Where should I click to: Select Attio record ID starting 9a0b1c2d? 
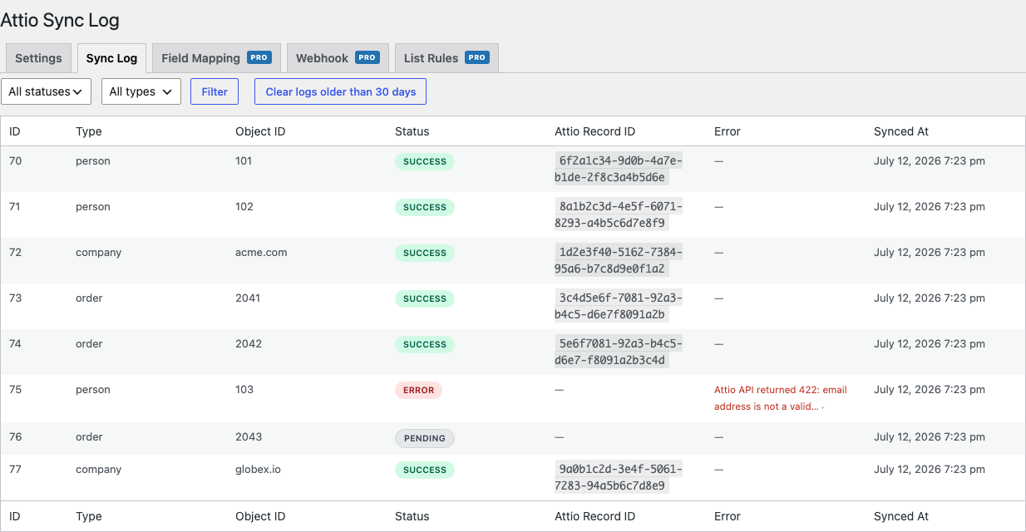click(619, 477)
